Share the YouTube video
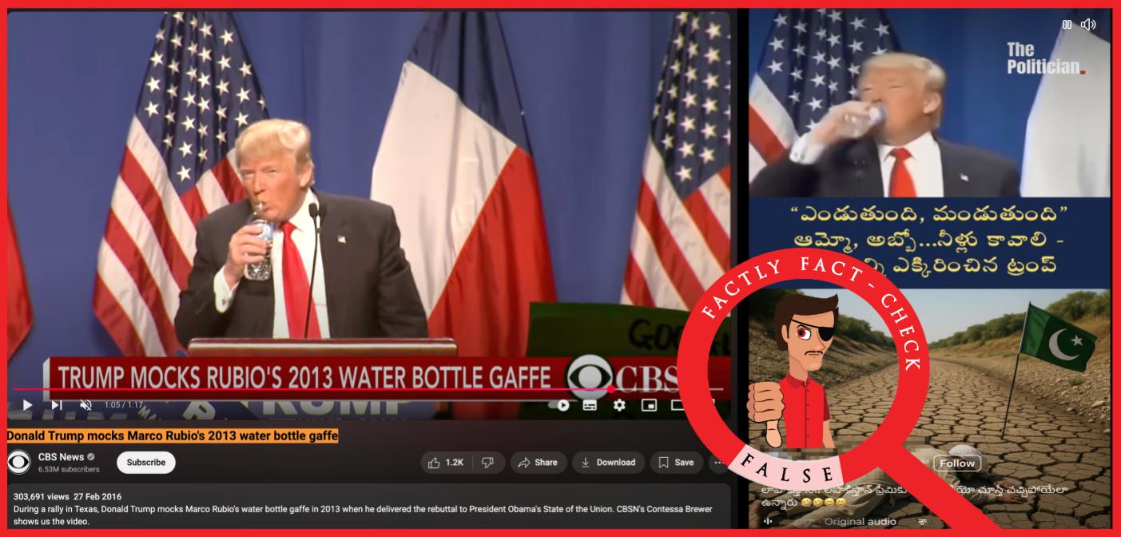The image size is (1121, 537). [538, 463]
